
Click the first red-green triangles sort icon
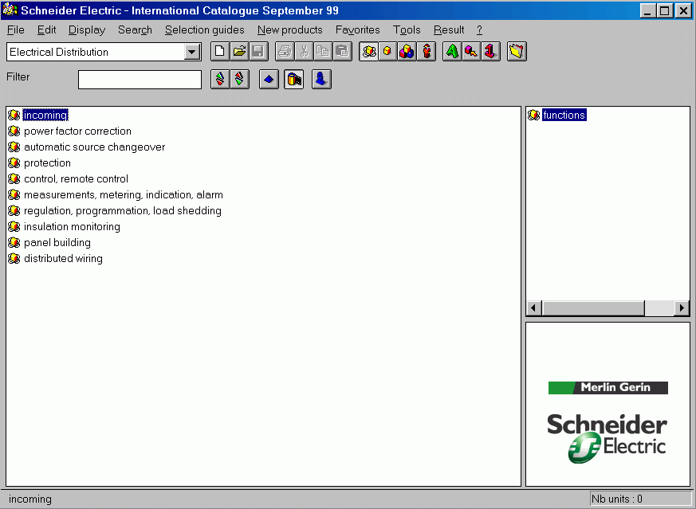[x=220, y=80]
